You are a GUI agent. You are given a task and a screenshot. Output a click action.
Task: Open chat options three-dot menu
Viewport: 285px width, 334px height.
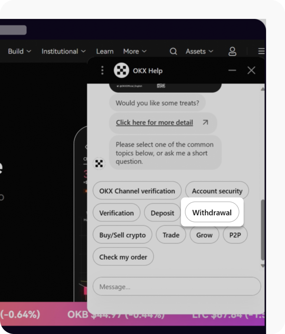point(103,70)
